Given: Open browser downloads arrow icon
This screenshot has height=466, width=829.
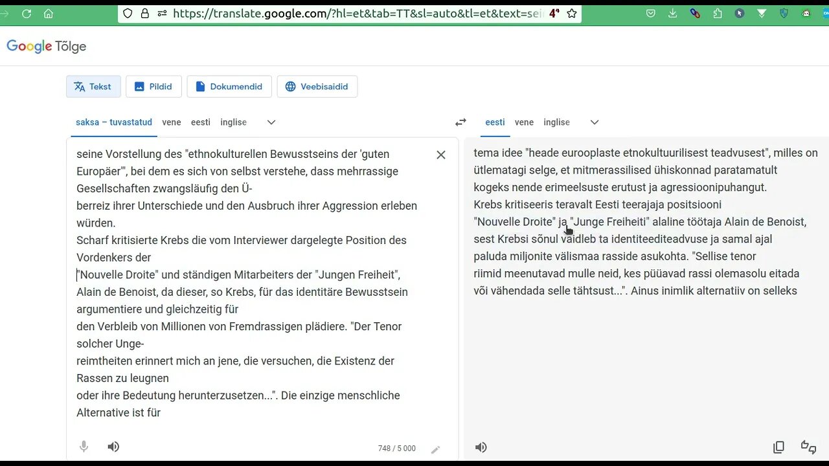Looking at the screenshot, I should [673, 13].
